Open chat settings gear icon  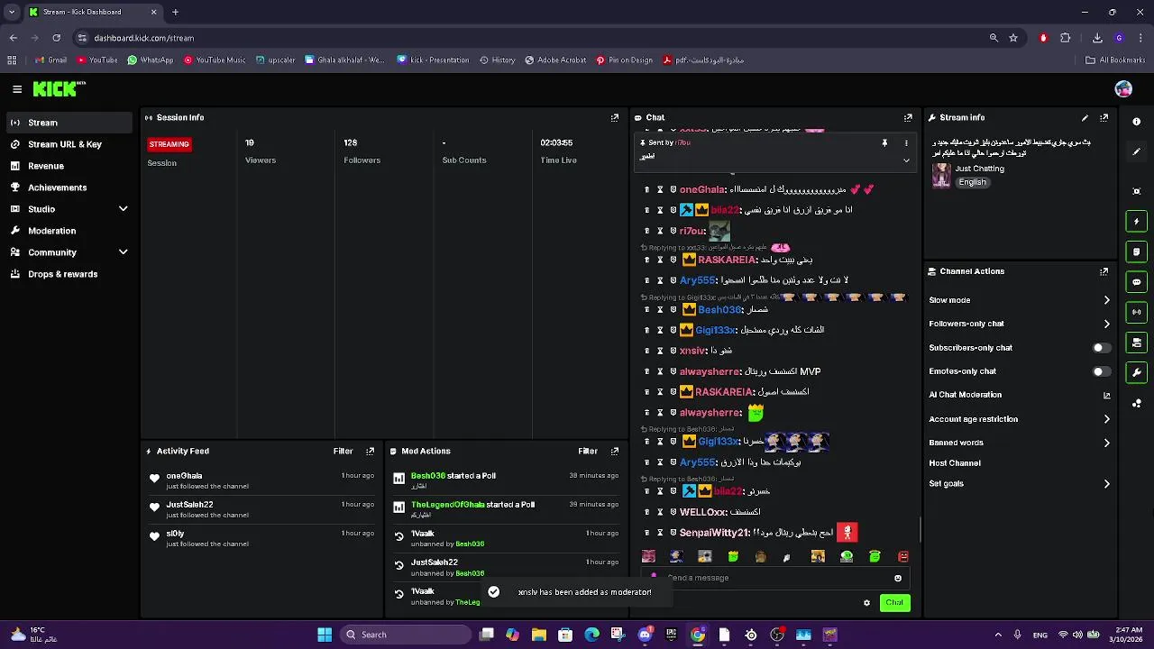click(x=866, y=603)
